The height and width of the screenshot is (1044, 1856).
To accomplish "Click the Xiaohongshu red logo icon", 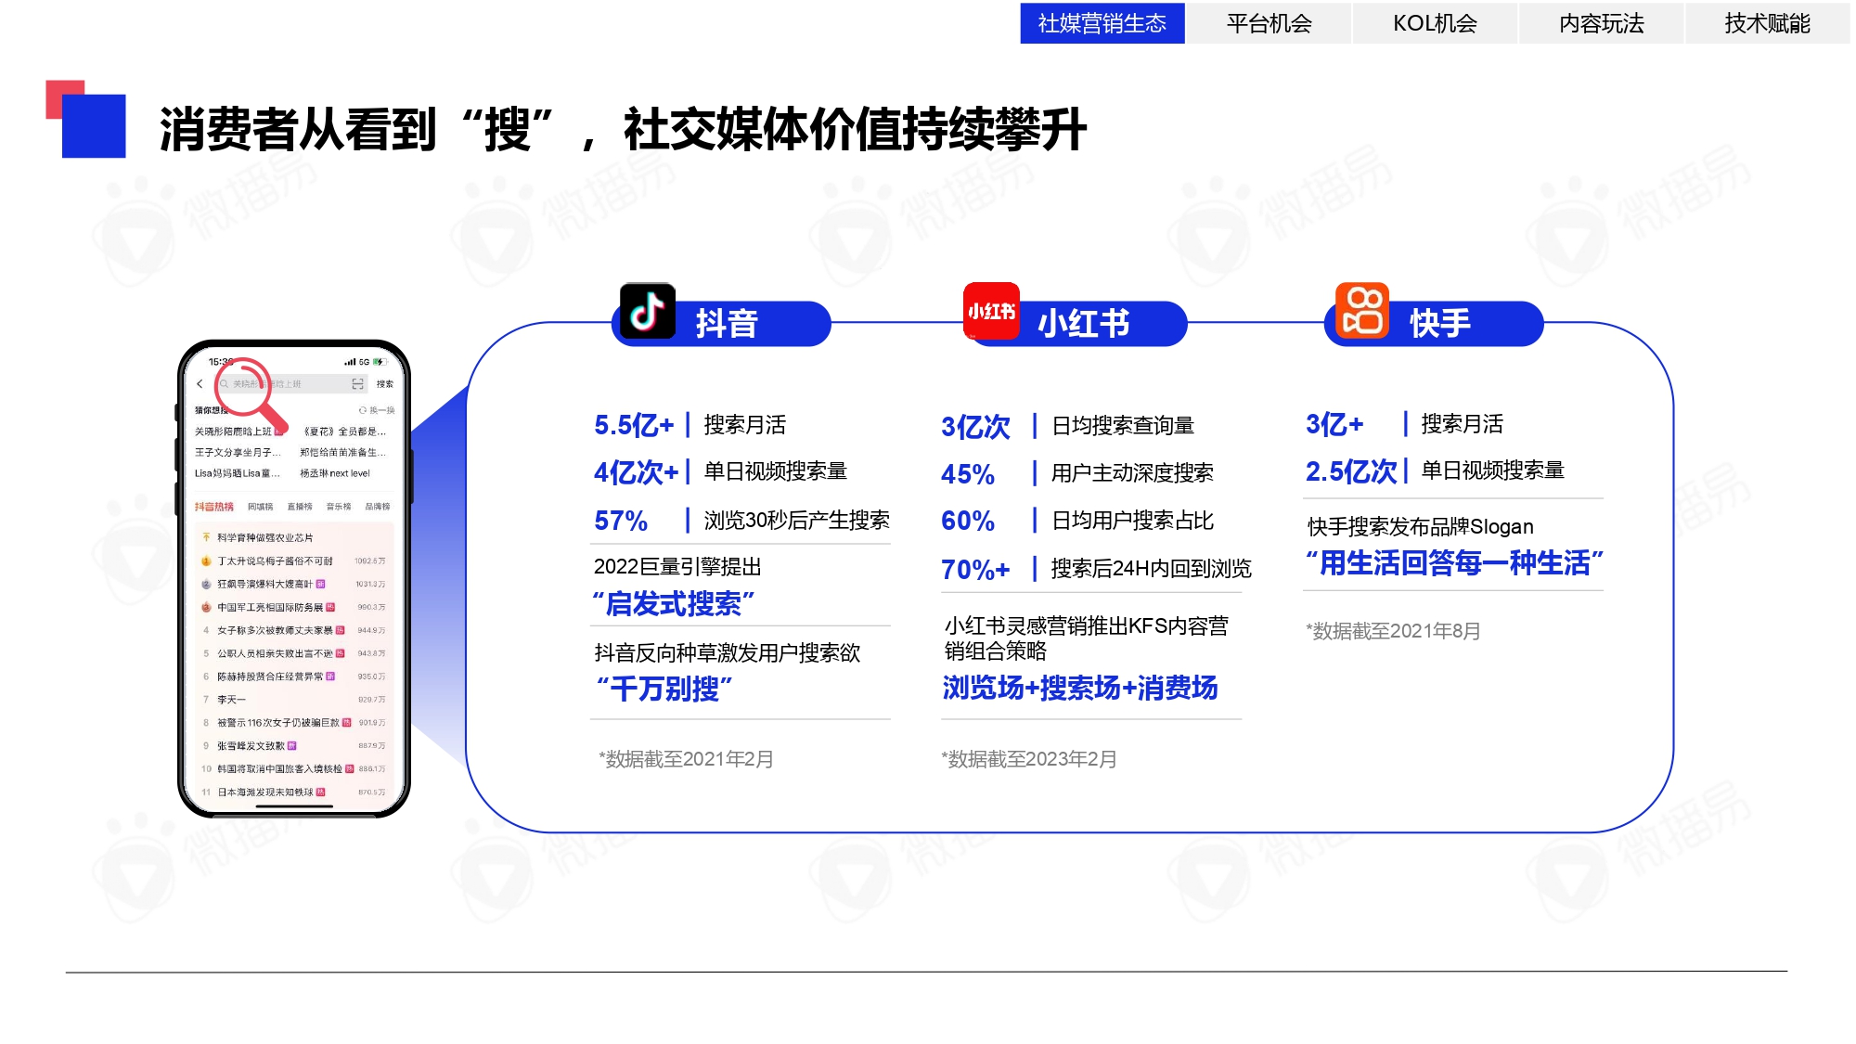I will [x=991, y=311].
